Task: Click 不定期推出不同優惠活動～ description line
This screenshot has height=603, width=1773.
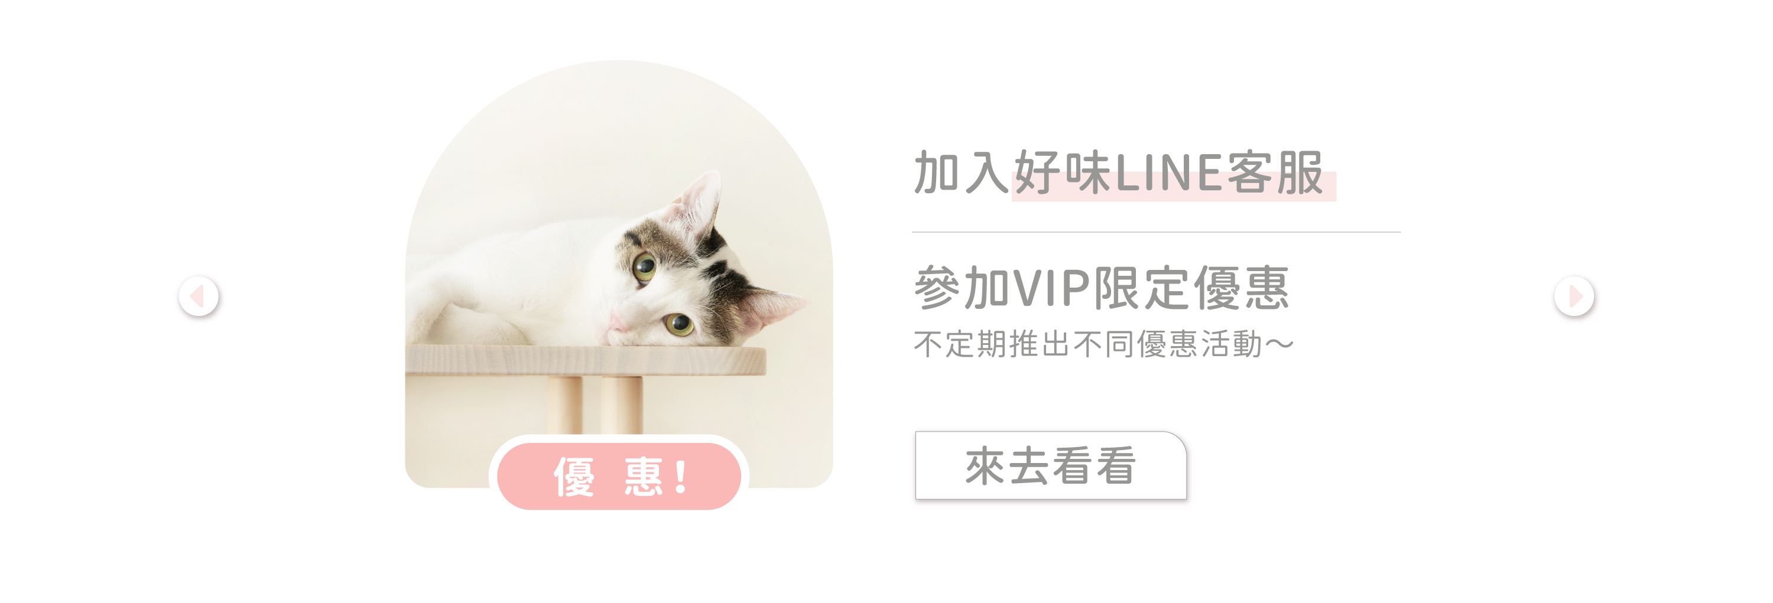Action: [x=1104, y=344]
